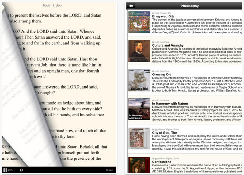Select the "Culture and Anarchy" title

tap(168, 45)
